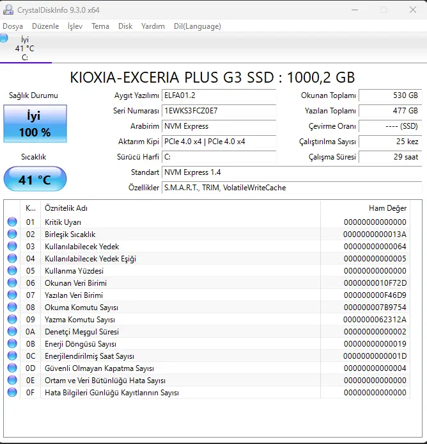The width and height of the screenshot is (427, 444).
Task: Click status circle for Güvenli Olmayan Kapatma row
Action: [12, 368]
